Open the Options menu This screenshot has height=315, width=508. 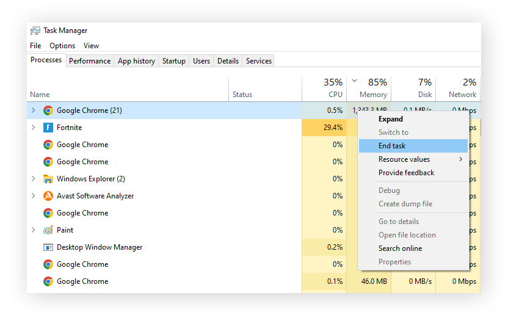62,46
